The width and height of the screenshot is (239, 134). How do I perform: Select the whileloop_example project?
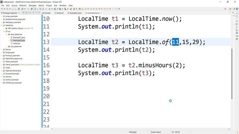click(13, 83)
